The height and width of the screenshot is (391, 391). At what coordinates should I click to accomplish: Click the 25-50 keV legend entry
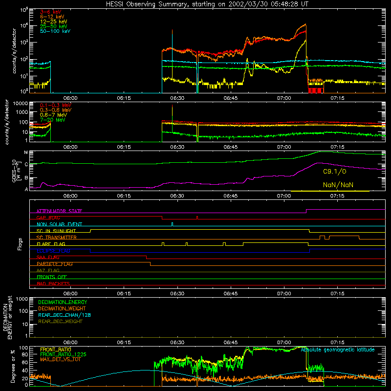(54, 26)
